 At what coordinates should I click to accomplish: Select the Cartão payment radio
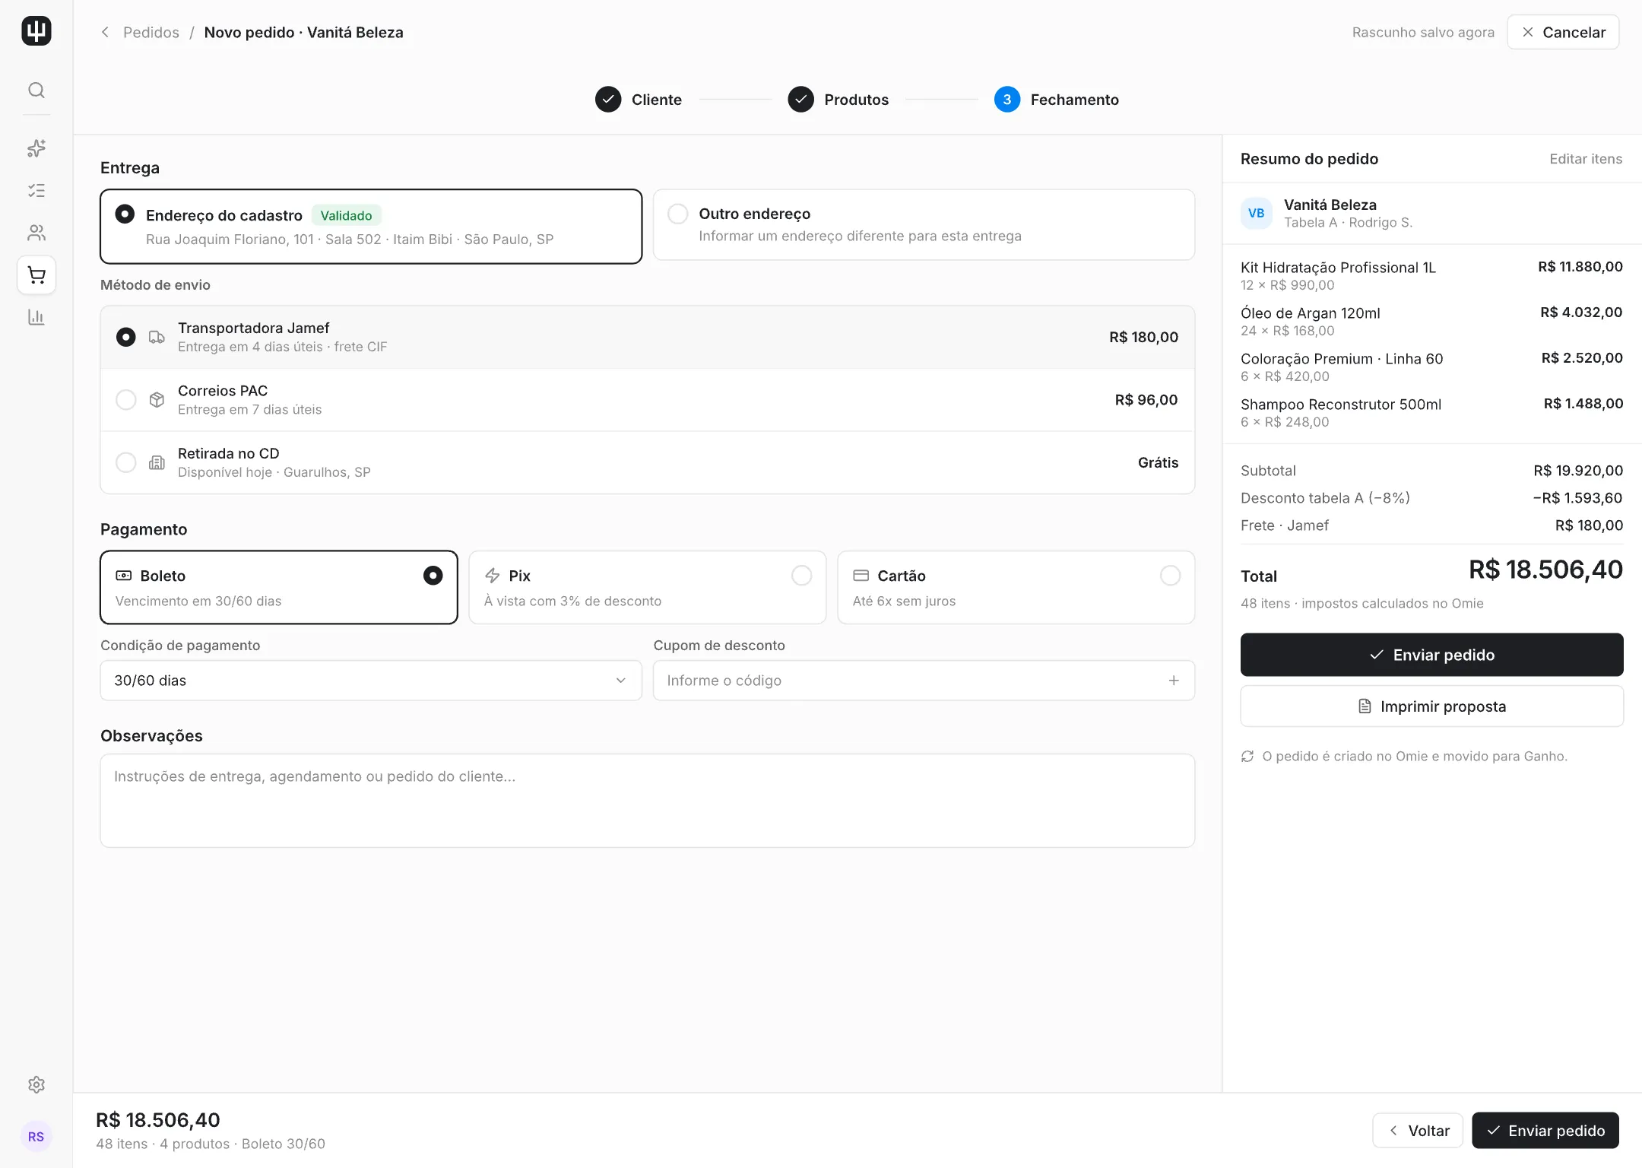[1170, 576]
